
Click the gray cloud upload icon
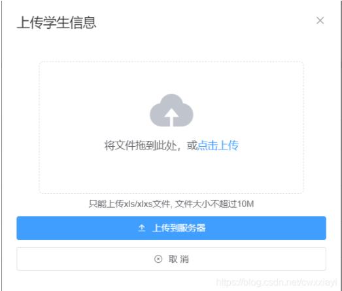(x=171, y=110)
